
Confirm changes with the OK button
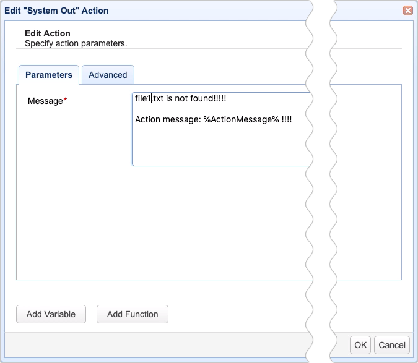click(x=360, y=345)
